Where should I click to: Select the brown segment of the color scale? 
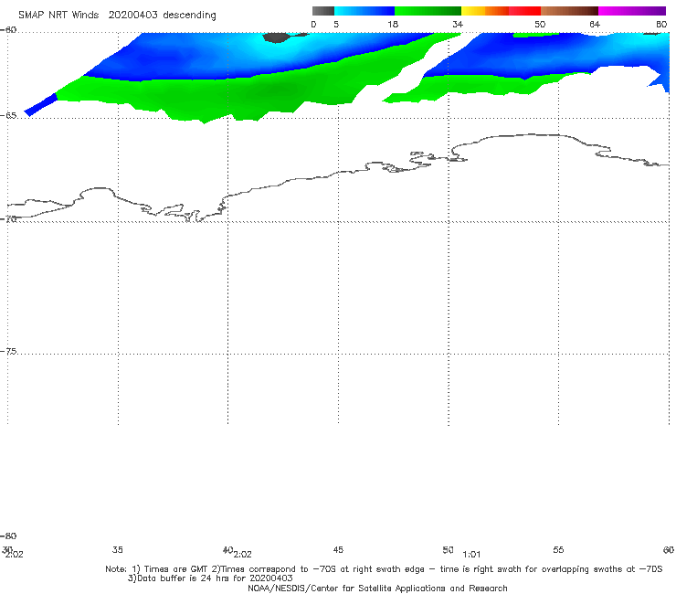569,11
